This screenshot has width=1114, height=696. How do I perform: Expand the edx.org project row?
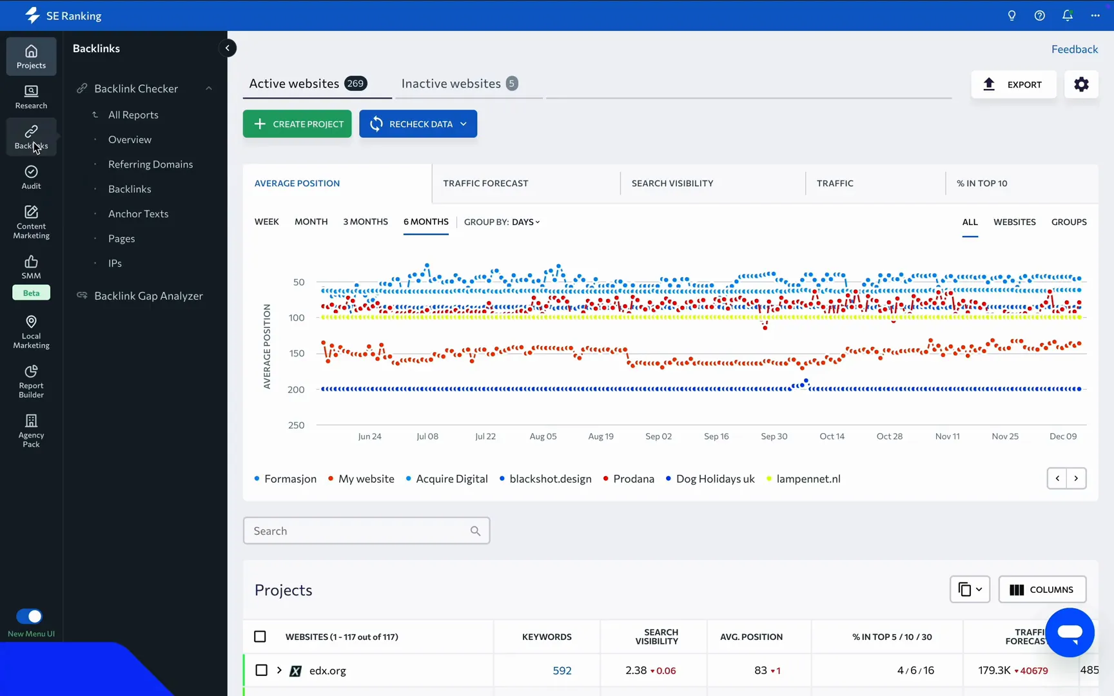click(279, 670)
